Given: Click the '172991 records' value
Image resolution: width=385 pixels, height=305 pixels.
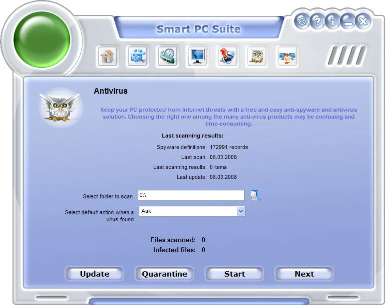Looking at the screenshot, I should (x=229, y=147).
